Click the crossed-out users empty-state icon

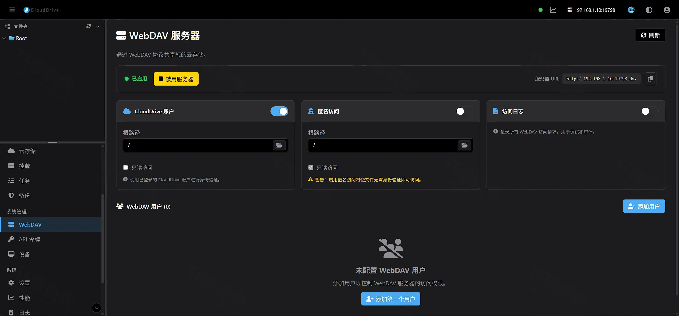[390, 248]
